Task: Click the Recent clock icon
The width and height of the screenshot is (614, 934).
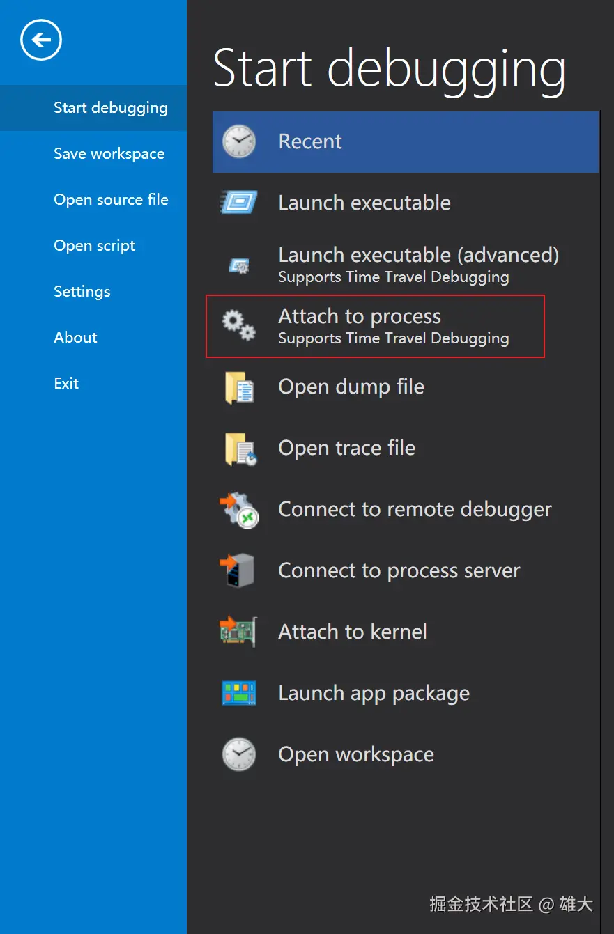Action: coord(239,141)
